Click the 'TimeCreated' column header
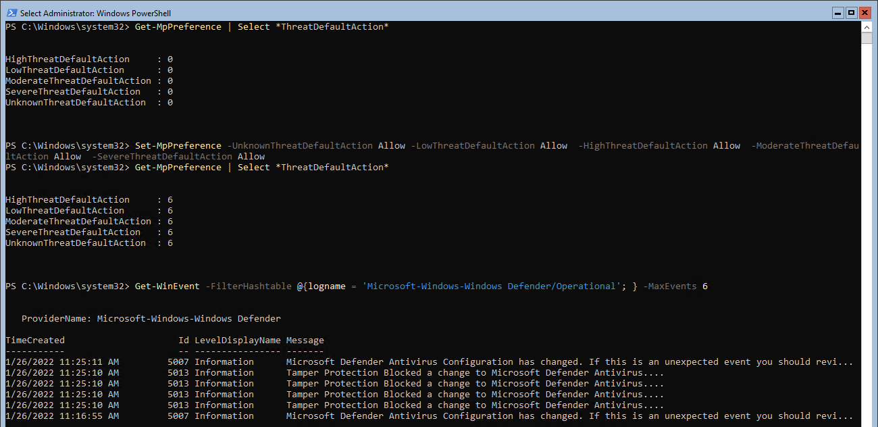 pos(35,341)
